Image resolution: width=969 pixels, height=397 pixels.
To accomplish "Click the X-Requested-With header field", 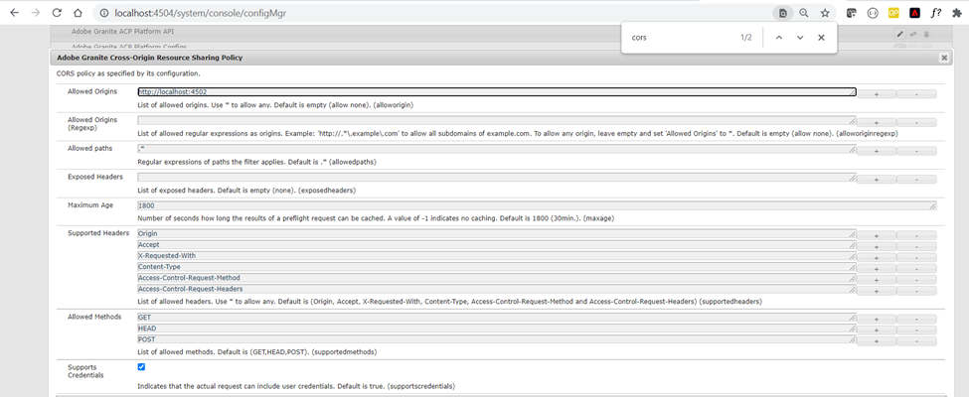I will (x=497, y=256).
